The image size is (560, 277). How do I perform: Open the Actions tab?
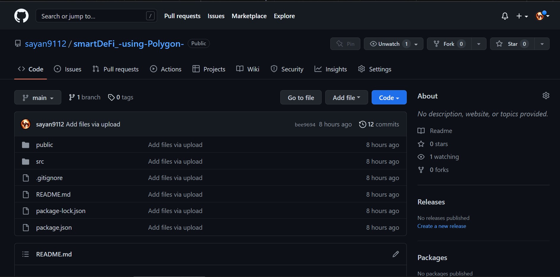click(166, 69)
